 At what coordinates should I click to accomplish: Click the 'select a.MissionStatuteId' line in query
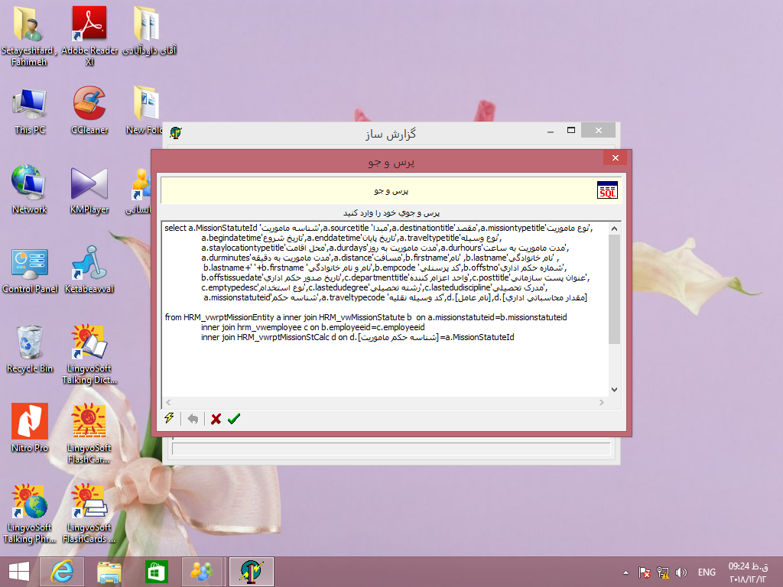tap(378, 228)
